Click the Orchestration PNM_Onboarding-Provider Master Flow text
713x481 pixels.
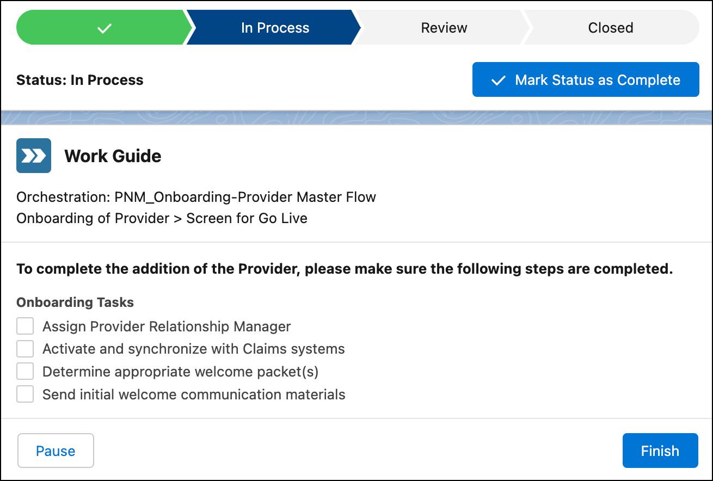pyautogui.click(x=196, y=197)
